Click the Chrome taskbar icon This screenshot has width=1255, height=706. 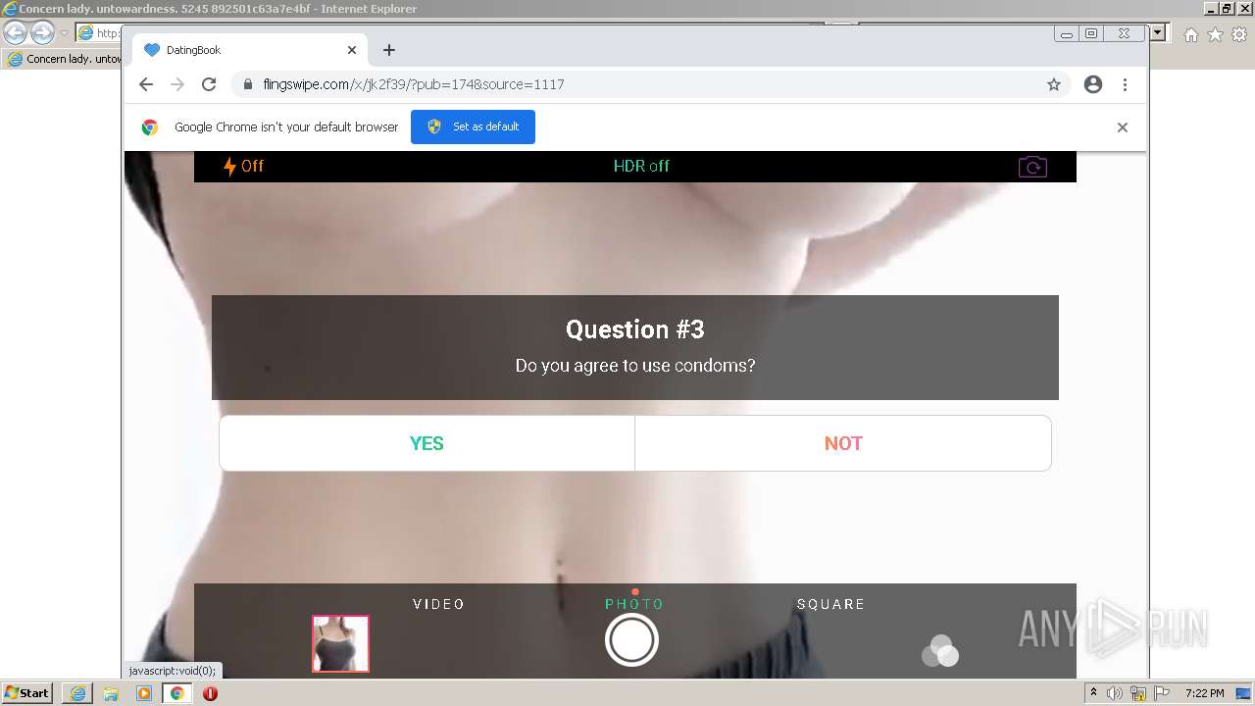(x=177, y=693)
